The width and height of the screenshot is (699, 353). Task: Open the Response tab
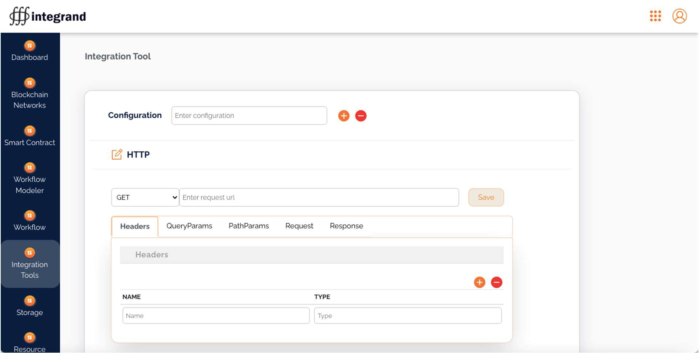pyautogui.click(x=346, y=226)
